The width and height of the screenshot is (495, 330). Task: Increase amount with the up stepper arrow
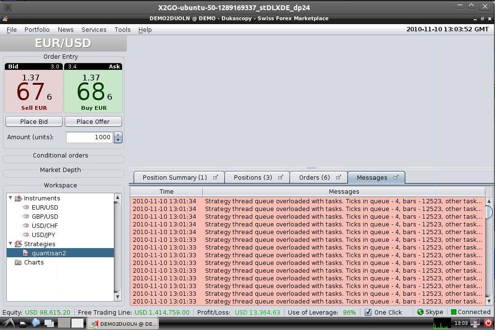(x=118, y=134)
